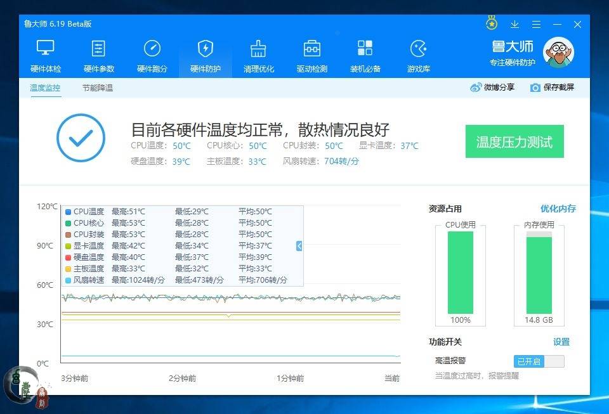Open 硬件跑分 benchmark gauge icon
This screenshot has width=609, height=414.
pos(152,49)
